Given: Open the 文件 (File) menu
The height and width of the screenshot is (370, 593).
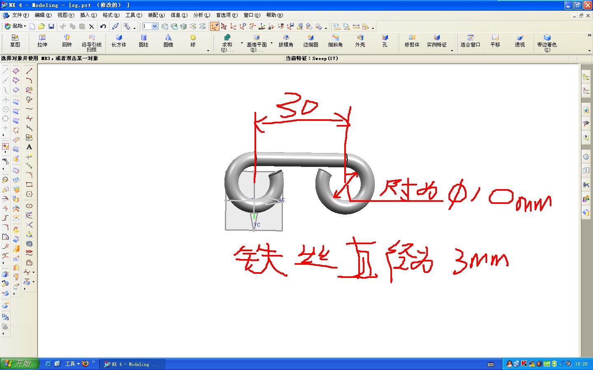Looking at the screenshot, I should 20,15.
